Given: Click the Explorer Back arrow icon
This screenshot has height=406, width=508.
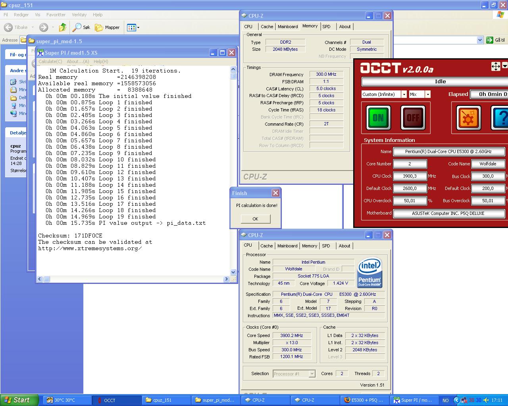Looking at the screenshot, I should [8, 27].
